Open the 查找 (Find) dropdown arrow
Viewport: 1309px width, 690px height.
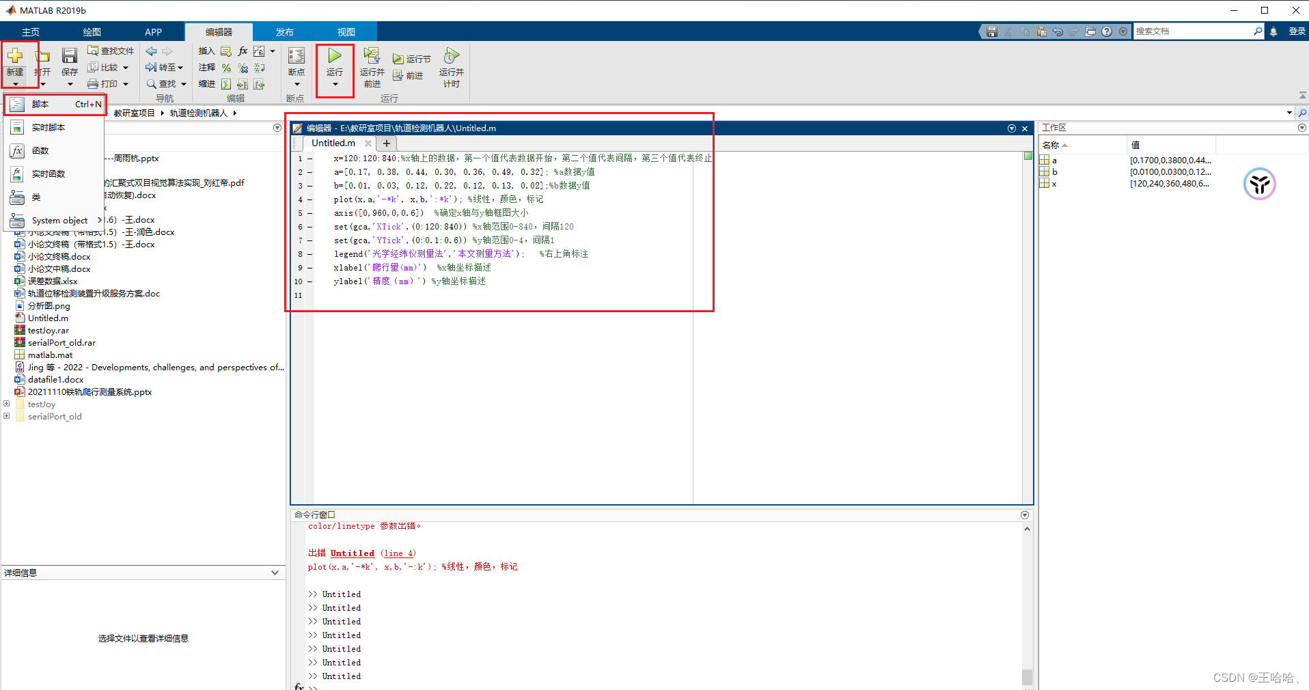pos(184,84)
